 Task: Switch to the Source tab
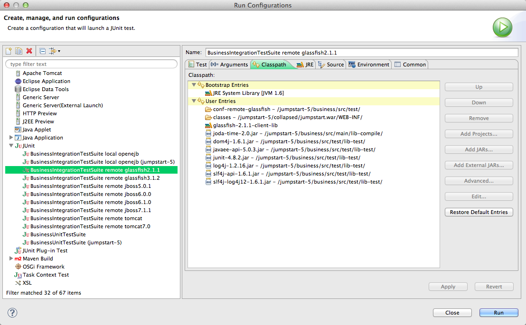[x=331, y=65]
